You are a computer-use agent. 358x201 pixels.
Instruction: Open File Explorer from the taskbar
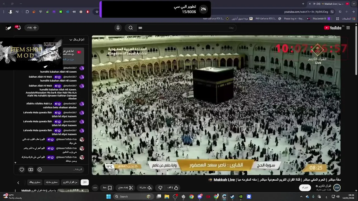167,197
